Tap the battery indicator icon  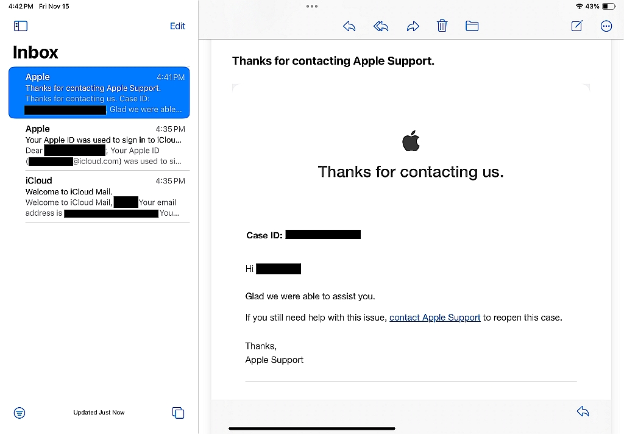609,6
